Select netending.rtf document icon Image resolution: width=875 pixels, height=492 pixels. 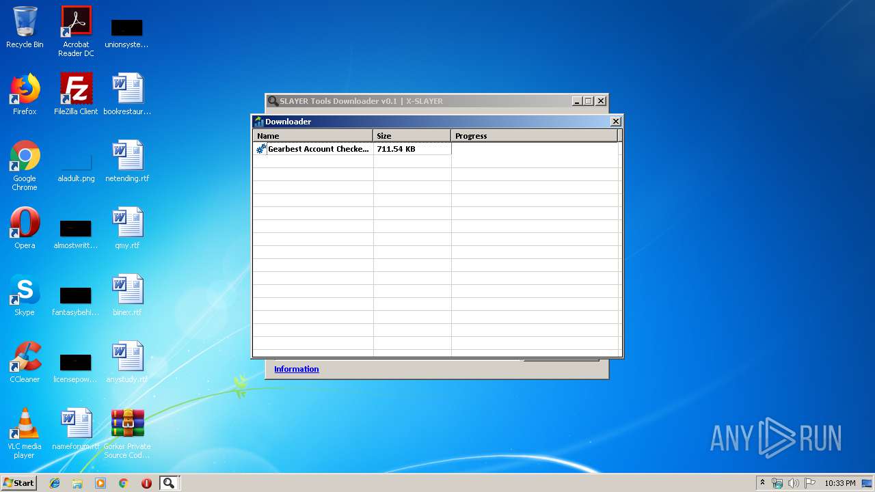[127, 161]
